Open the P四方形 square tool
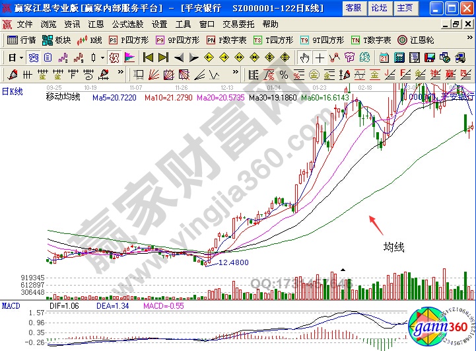The height and width of the screenshot is (351, 476). coord(129,40)
